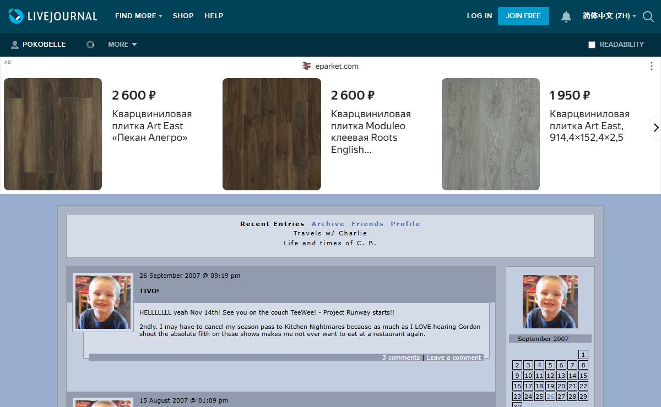Click the userpic on the TIVO! entry
Screen dimensions: 661x407
click(x=103, y=302)
